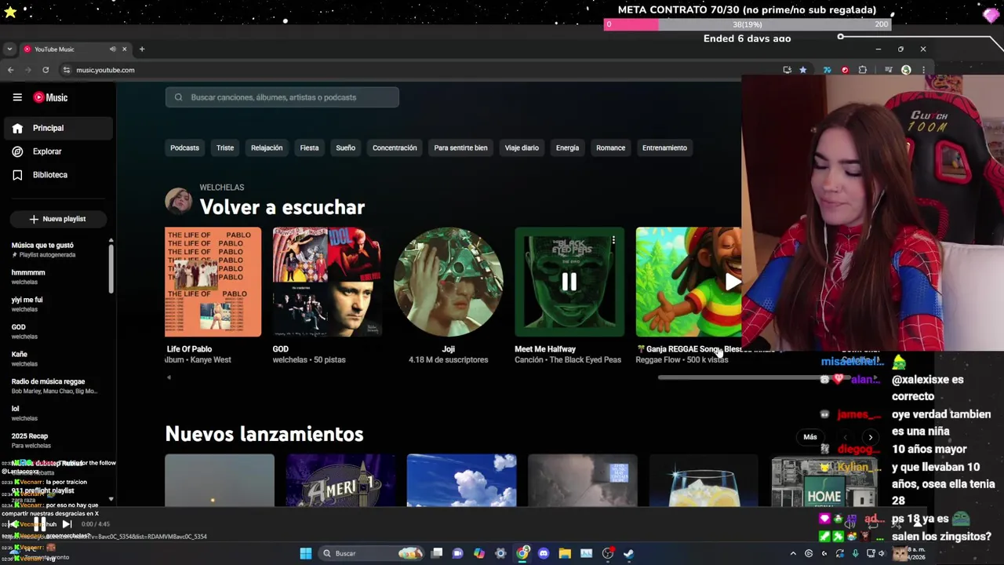Reload the music.youtube.com page
The height and width of the screenshot is (565, 1004).
click(45, 70)
